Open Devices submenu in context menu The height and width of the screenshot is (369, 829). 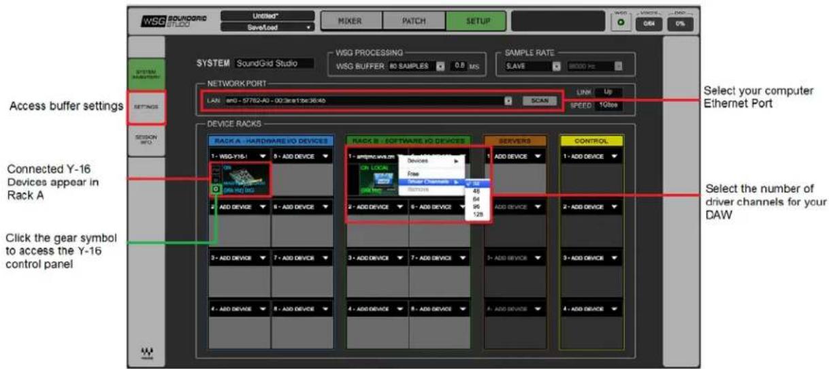[432, 161]
